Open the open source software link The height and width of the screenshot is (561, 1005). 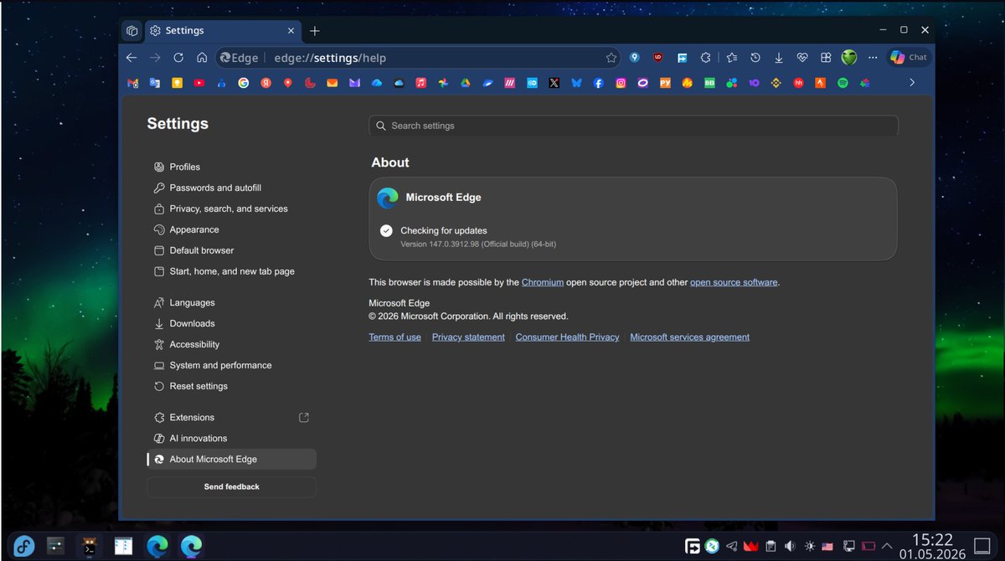(734, 282)
